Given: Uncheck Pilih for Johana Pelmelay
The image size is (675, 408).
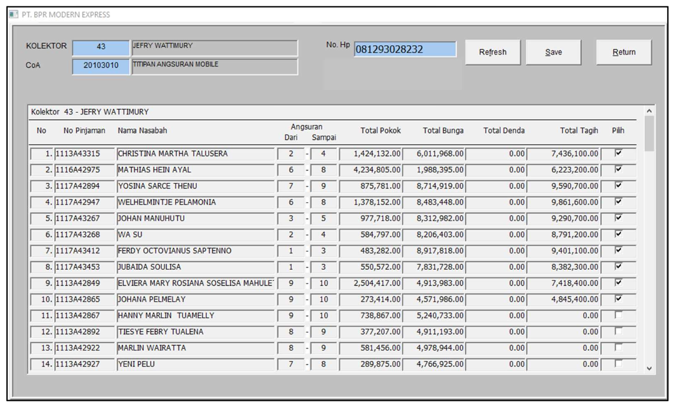Looking at the screenshot, I should [x=618, y=299].
